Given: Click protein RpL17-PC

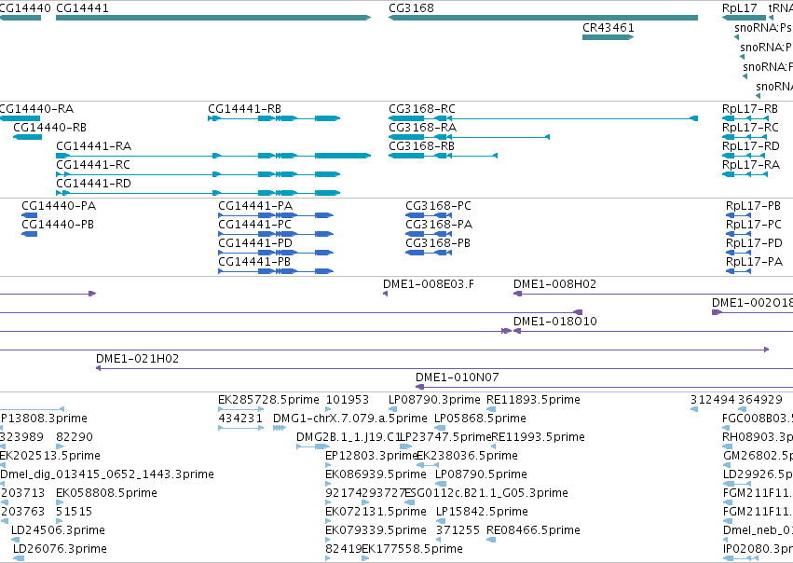Looking at the screenshot, I should pos(738,234).
